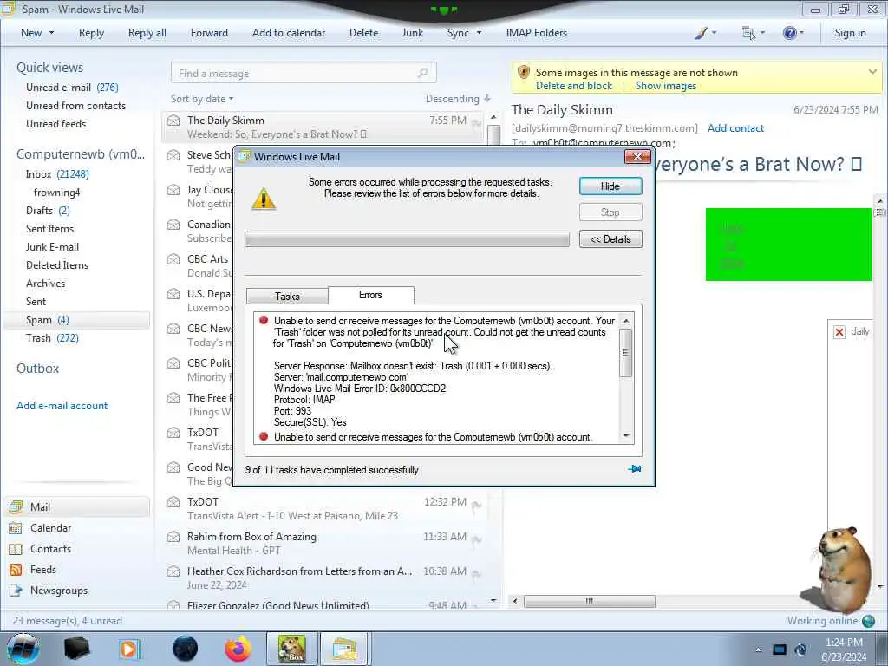Open the media player taskbar icon
Image resolution: width=888 pixels, height=666 pixels.
coord(129,649)
